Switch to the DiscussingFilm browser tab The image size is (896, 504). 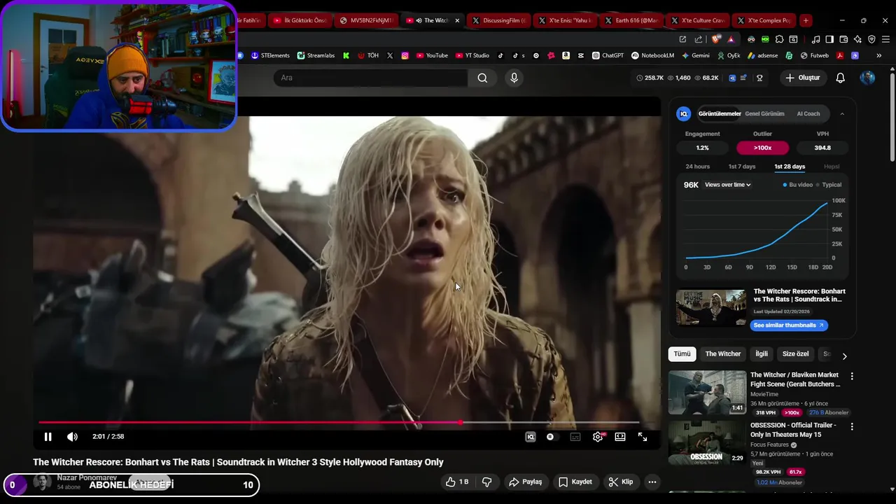[498, 20]
